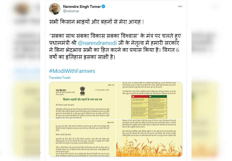Open the wheat field image

(x=149, y=138)
